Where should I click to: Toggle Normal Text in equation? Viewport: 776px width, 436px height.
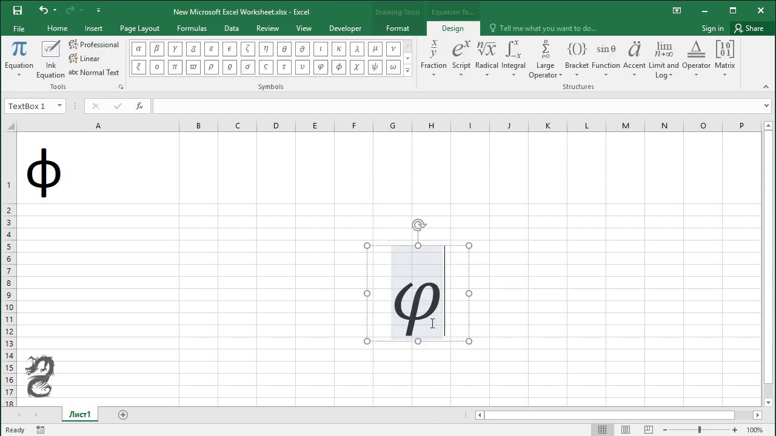tap(93, 73)
